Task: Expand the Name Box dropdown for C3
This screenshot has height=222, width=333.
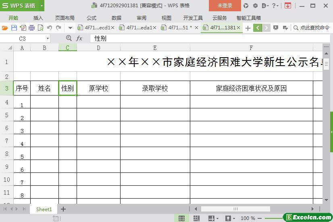Action: pos(48,39)
